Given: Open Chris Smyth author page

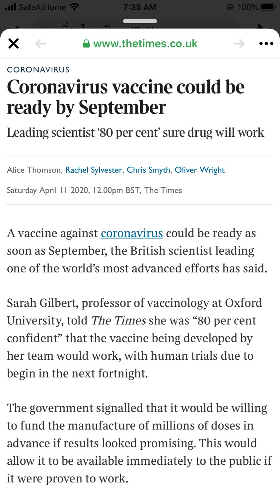Looking at the screenshot, I should click(148, 170).
